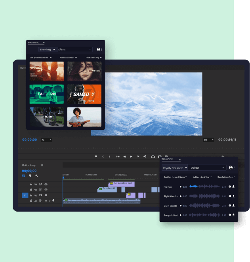This screenshot has width=250, height=262.
Task: Clear the Upbeat search field
Action: coord(223,168)
